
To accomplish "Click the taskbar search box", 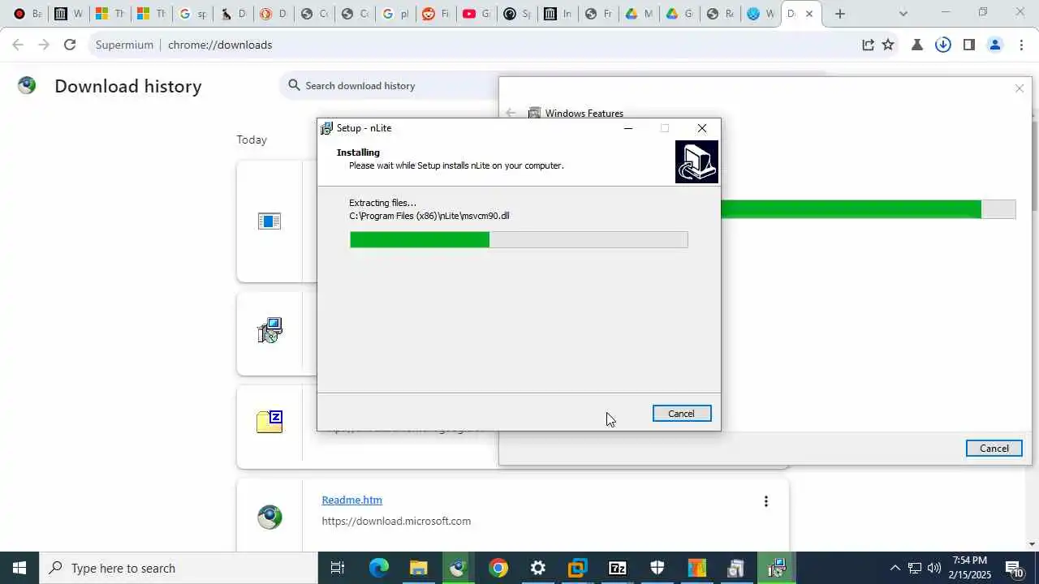I will click(178, 568).
